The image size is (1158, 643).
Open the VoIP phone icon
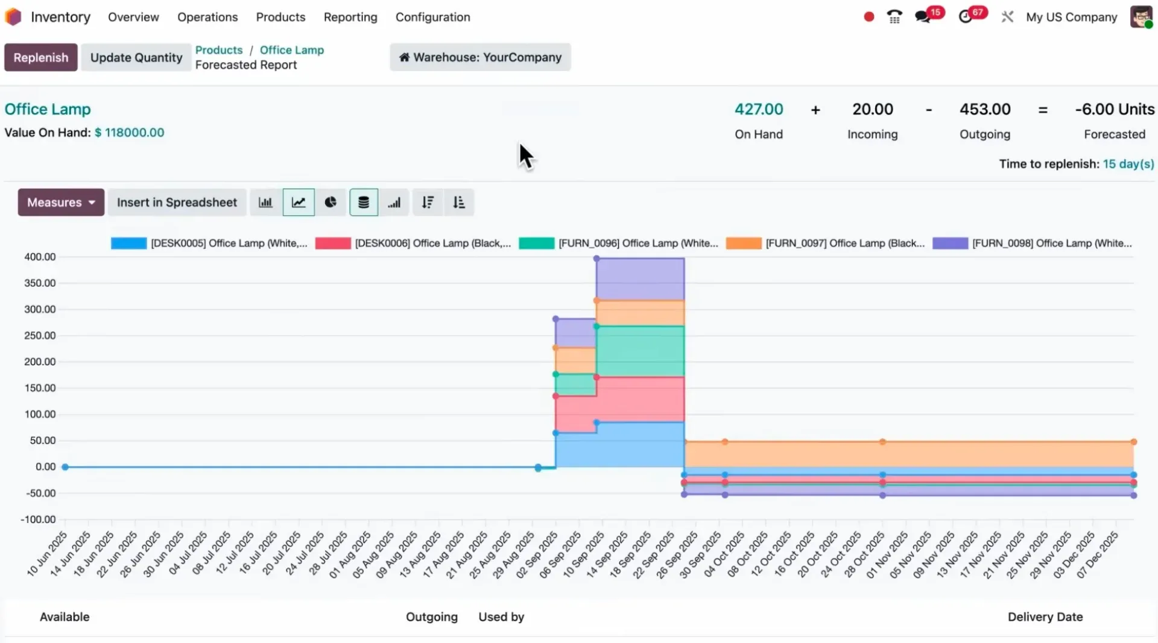coord(894,17)
